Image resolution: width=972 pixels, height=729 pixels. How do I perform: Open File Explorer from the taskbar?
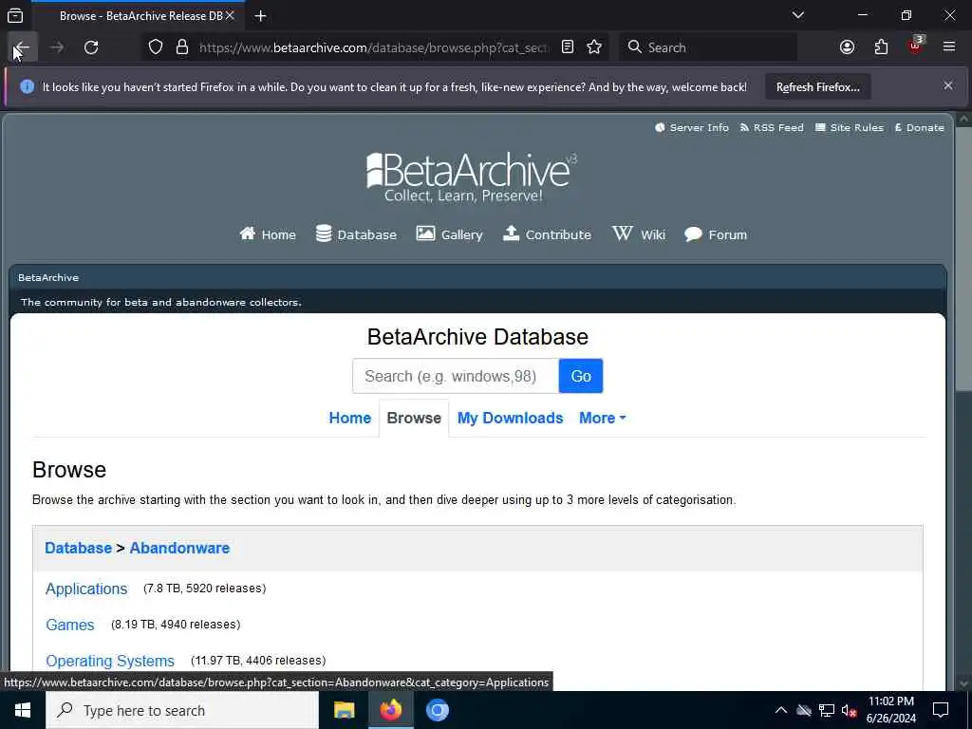(344, 710)
